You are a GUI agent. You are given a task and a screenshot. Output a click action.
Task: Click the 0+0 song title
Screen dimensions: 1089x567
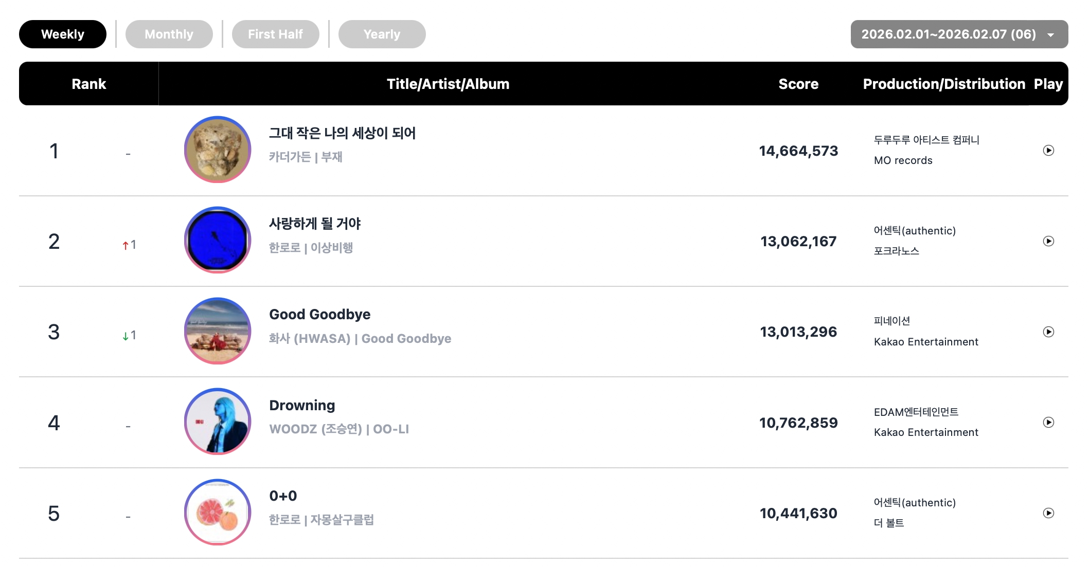click(283, 496)
